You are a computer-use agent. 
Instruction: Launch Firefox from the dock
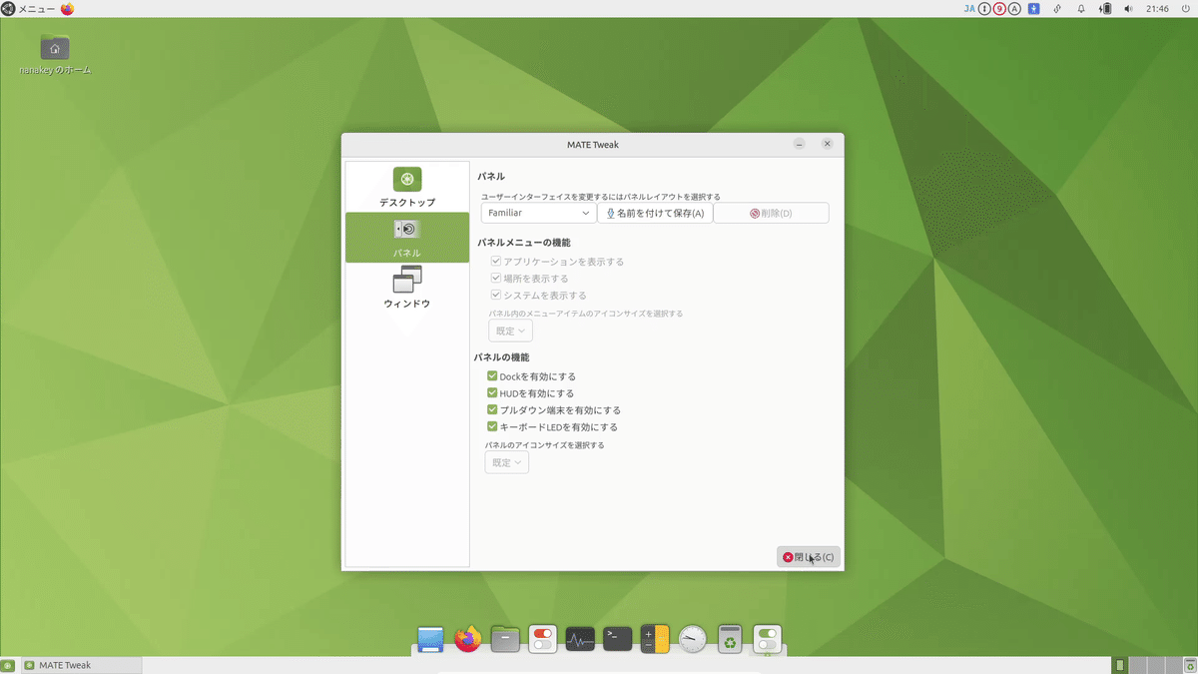(x=468, y=639)
